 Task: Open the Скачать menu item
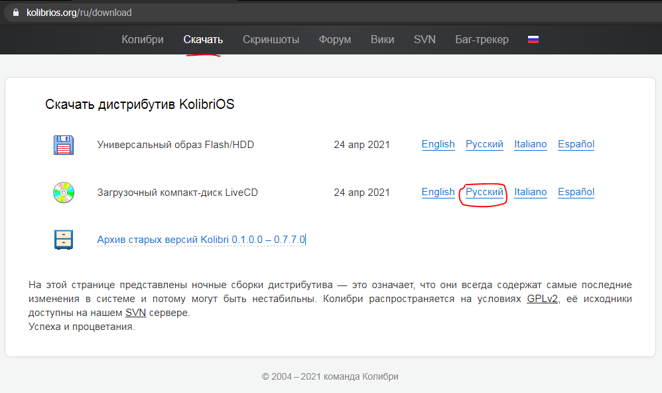tap(203, 39)
